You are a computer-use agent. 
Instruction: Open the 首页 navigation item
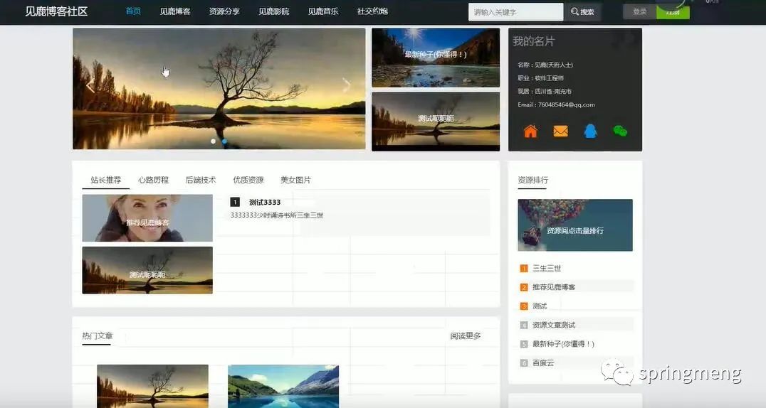[x=133, y=11]
